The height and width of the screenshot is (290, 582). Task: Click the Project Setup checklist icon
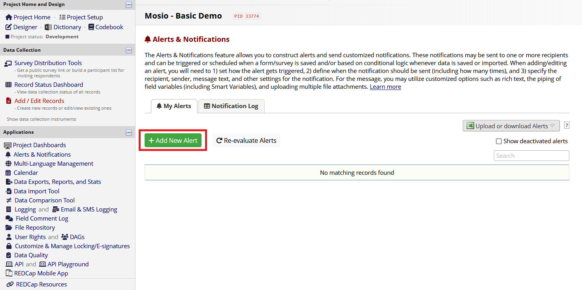pos(62,17)
